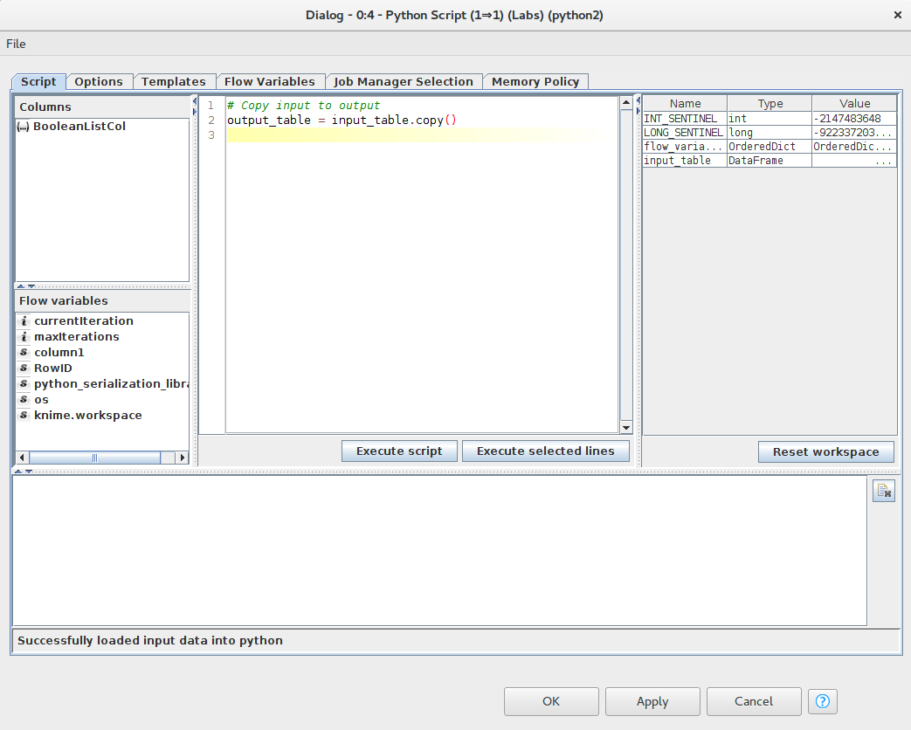
Task: Click the maxIterations integer variable icon
Action: pyautogui.click(x=24, y=337)
